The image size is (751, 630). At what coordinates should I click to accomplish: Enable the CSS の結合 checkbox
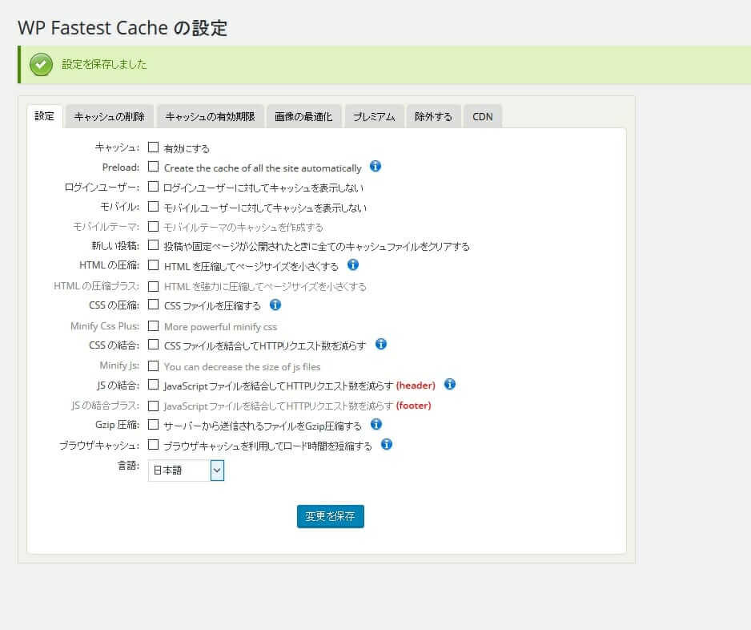(153, 344)
